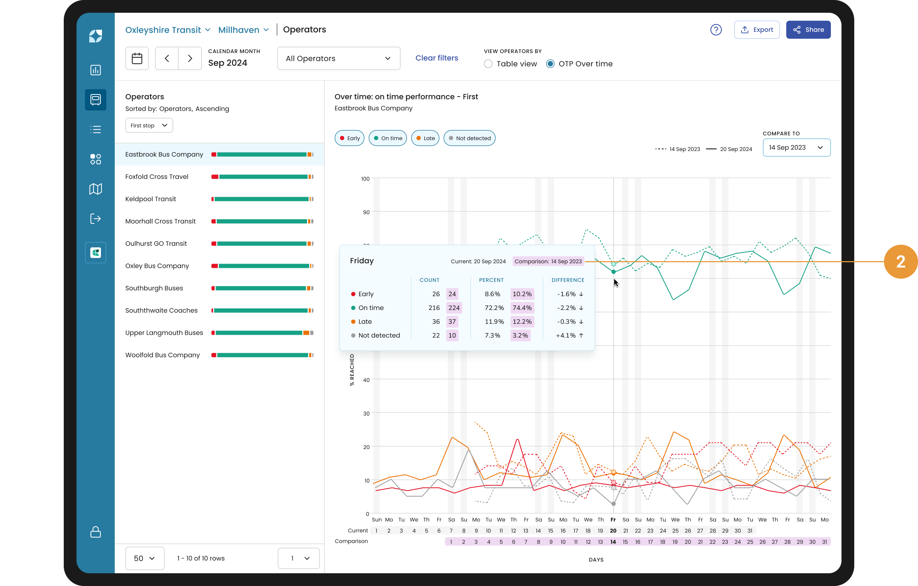
Task: Open the First stop dropdown
Action: (x=149, y=125)
